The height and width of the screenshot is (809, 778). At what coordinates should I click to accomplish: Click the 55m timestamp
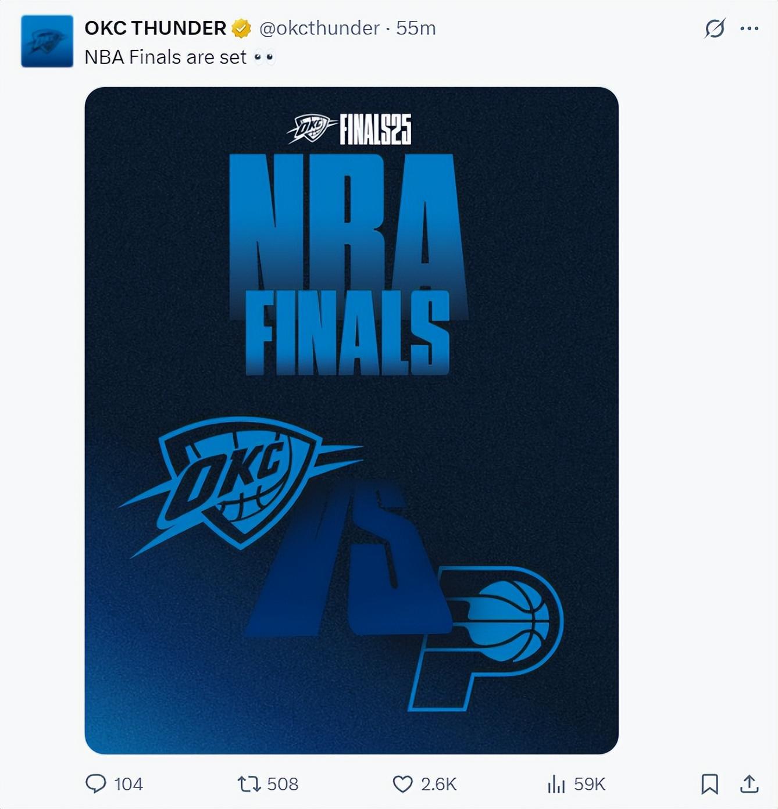416,28
